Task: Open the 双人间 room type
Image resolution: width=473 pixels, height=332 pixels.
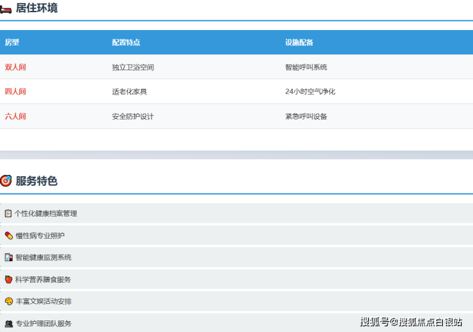Action: [15, 67]
